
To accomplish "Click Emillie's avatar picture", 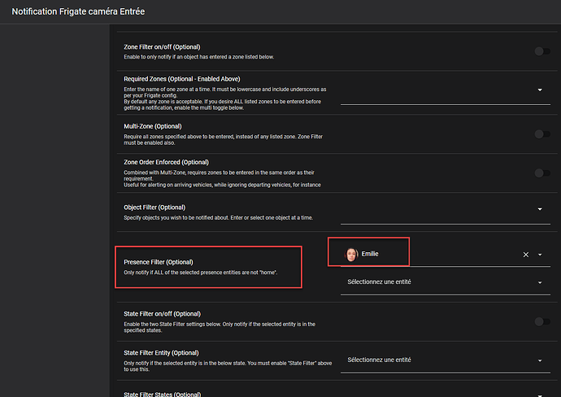I will [351, 255].
